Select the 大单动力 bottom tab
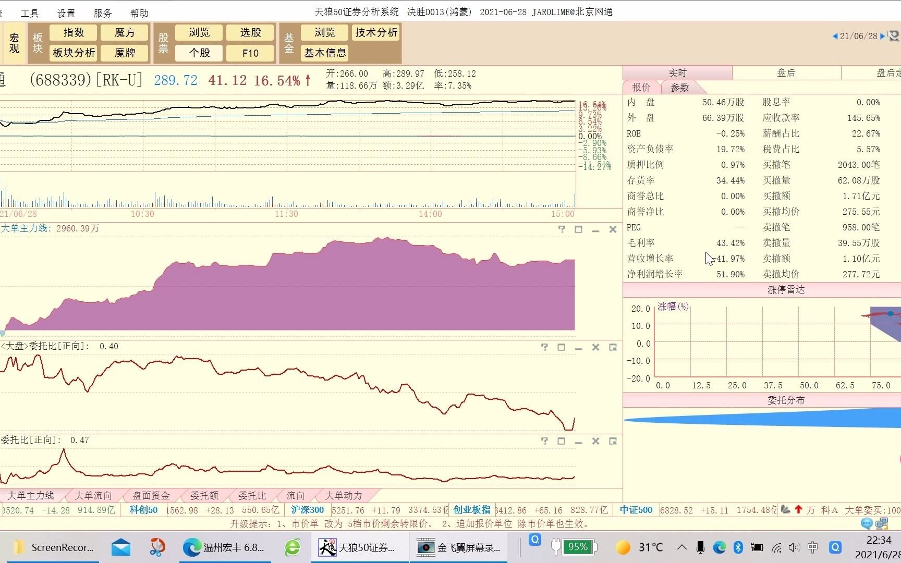The image size is (901, 563). coord(343,495)
